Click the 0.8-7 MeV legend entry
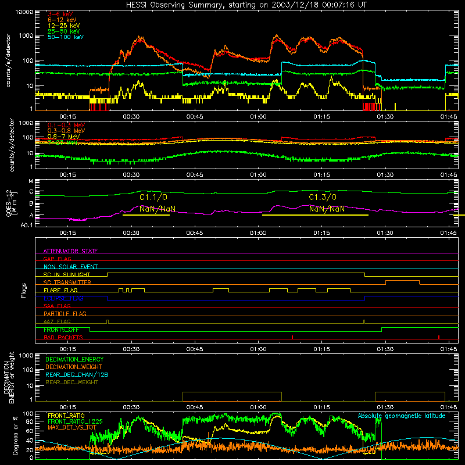 pyautogui.click(x=63, y=137)
